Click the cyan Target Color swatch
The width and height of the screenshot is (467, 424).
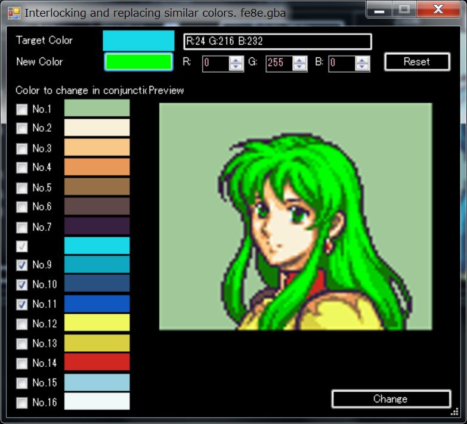coord(138,41)
